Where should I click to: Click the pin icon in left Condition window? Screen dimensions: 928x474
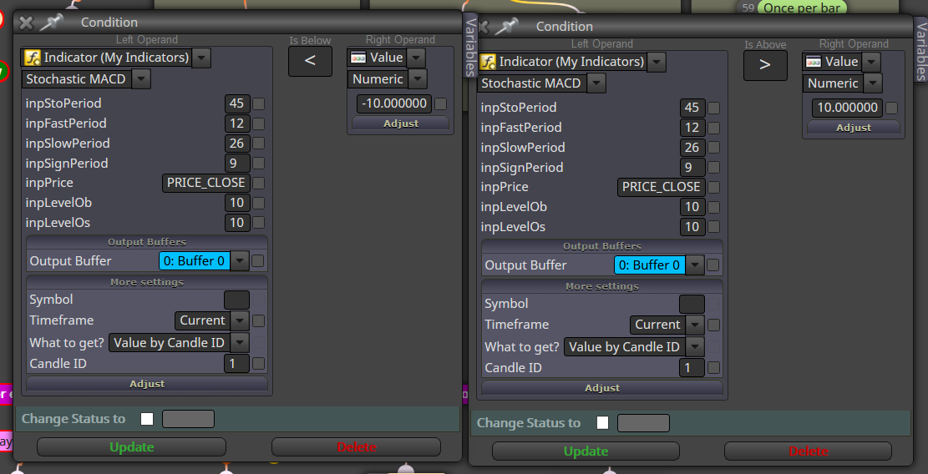pos(51,23)
